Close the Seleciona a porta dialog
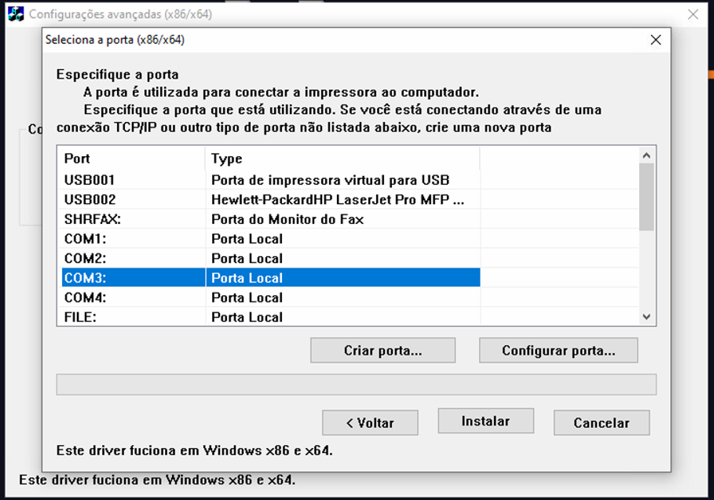The image size is (714, 500). [x=655, y=40]
